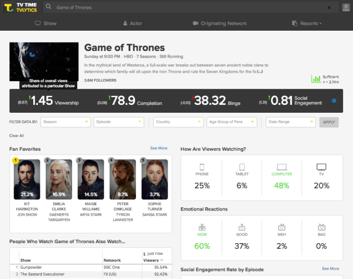Click the BBC One network cell

pyautogui.click(x=112, y=267)
